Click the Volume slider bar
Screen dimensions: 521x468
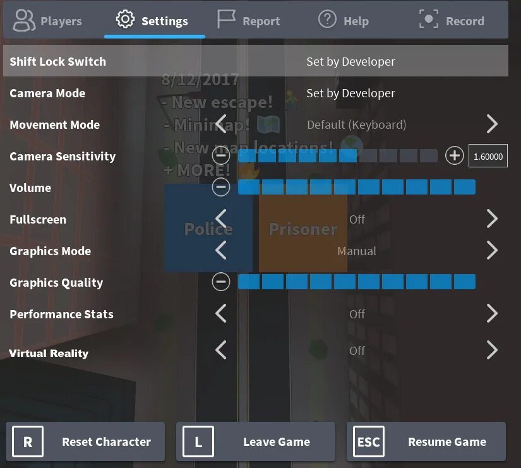pos(357,187)
